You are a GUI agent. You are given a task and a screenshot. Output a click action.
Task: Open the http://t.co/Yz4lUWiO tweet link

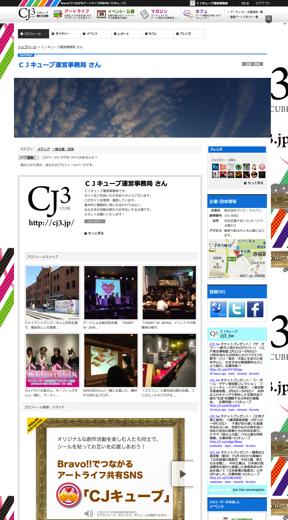tap(225, 478)
